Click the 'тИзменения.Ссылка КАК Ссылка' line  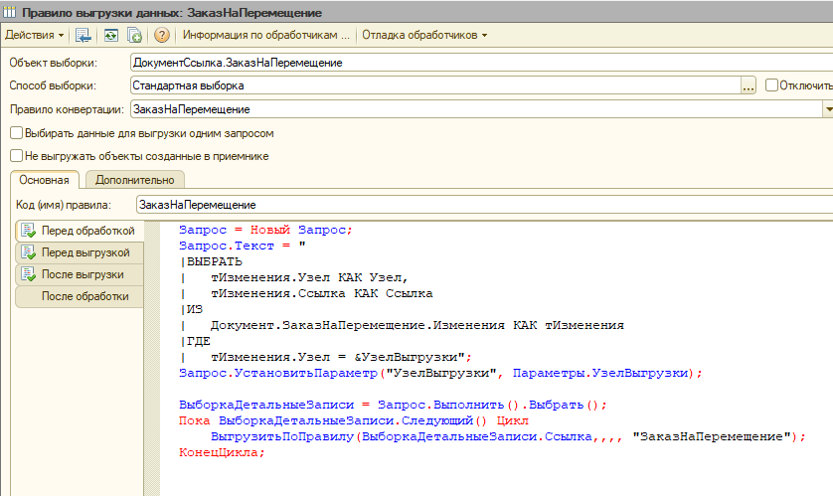click(321, 293)
